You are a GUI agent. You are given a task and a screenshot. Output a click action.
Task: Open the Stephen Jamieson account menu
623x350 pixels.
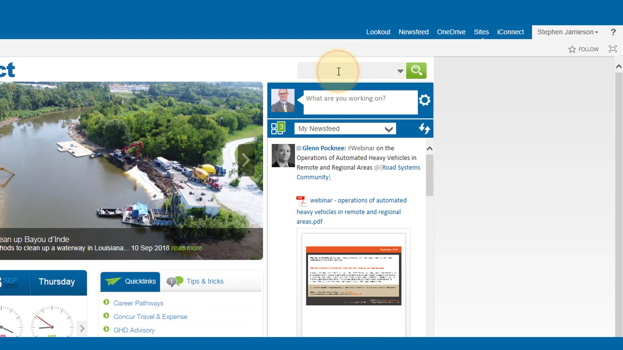click(x=568, y=32)
